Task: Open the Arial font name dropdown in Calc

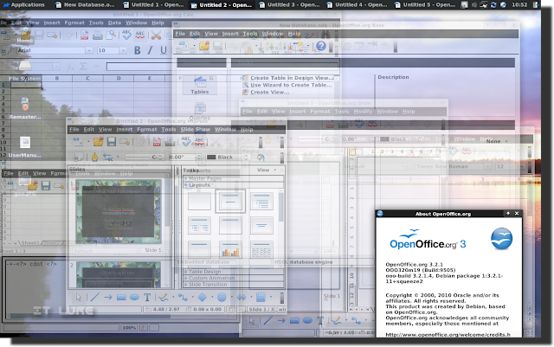Action: coord(89,50)
